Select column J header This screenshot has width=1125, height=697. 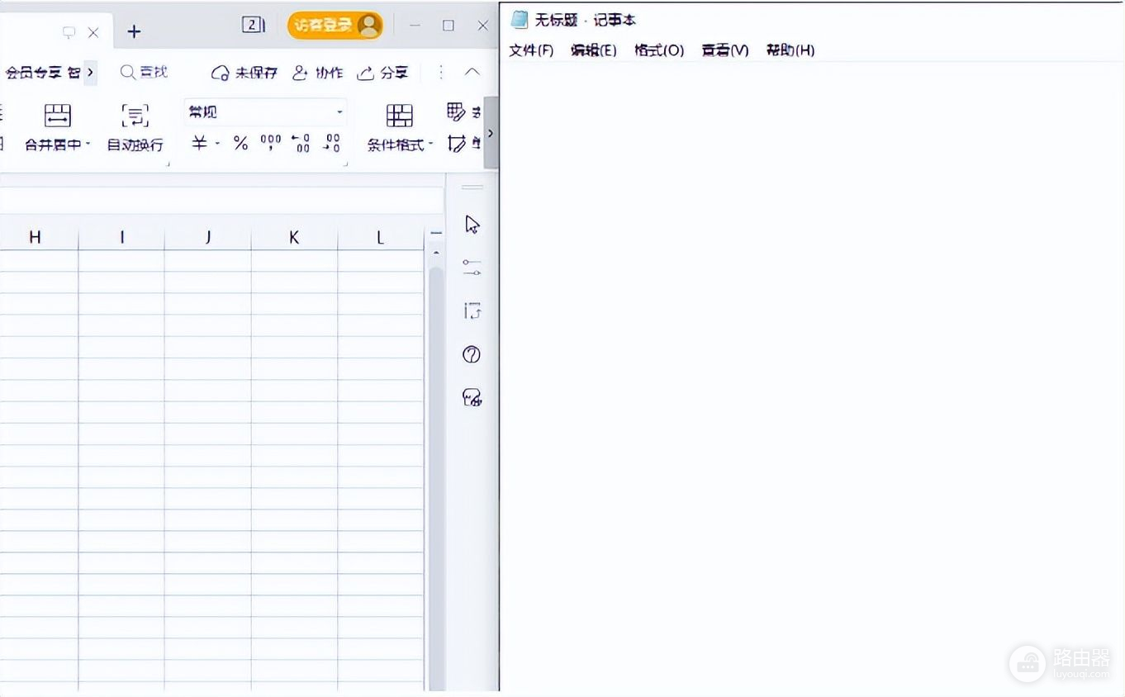coord(208,238)
